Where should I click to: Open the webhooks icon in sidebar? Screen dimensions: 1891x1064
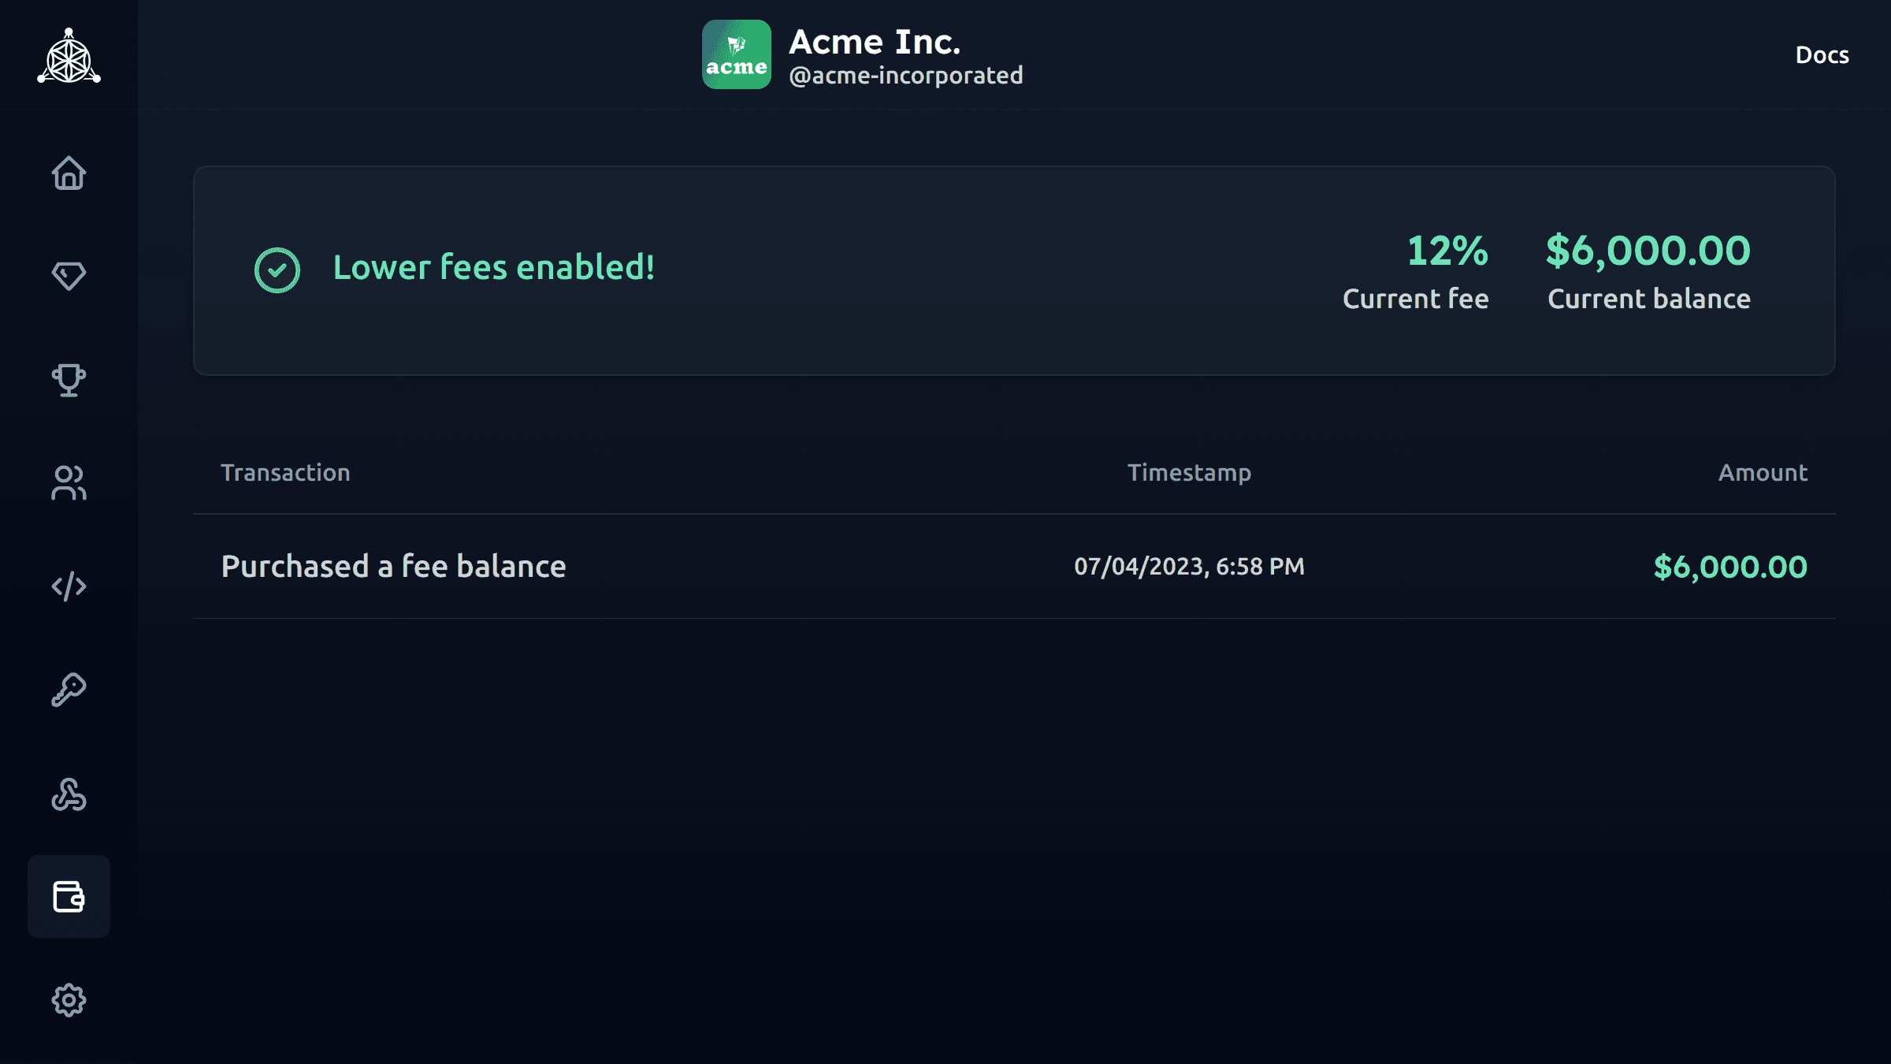69,794
